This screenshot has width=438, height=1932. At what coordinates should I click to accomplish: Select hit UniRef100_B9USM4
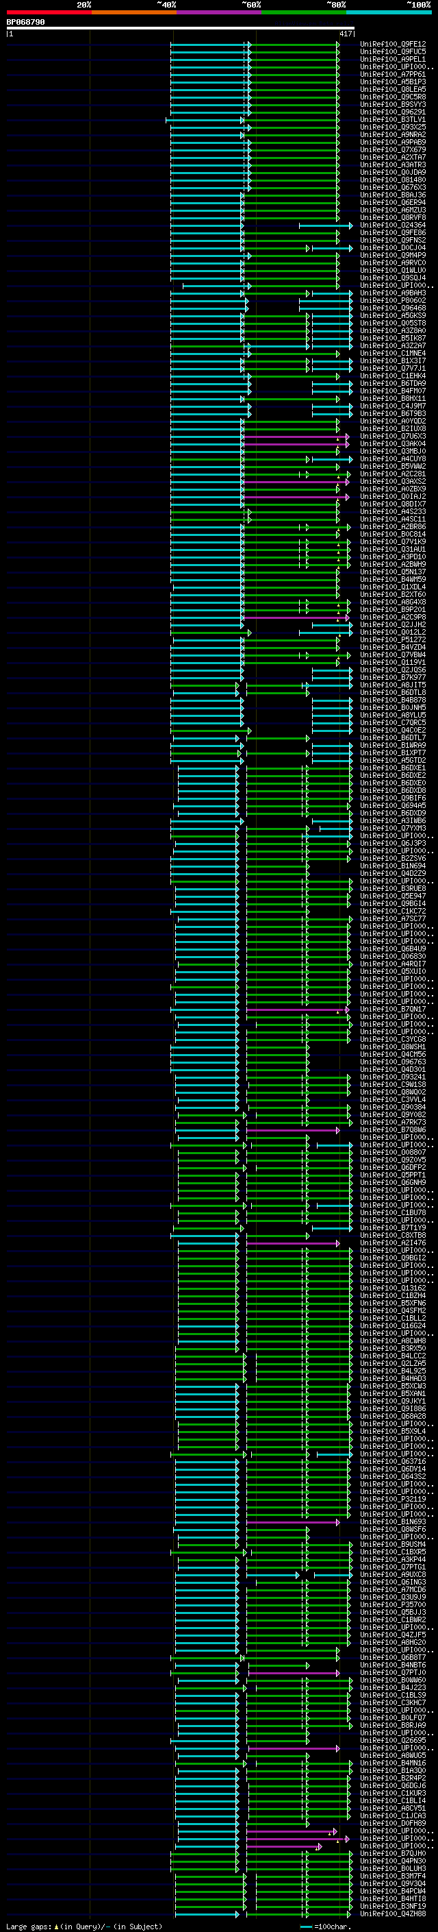pos(393,1544)
